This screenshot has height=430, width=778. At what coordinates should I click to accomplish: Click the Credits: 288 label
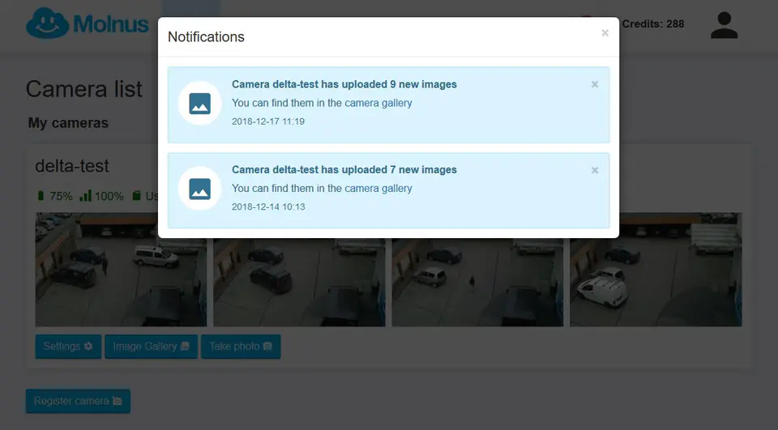(652, 24)
